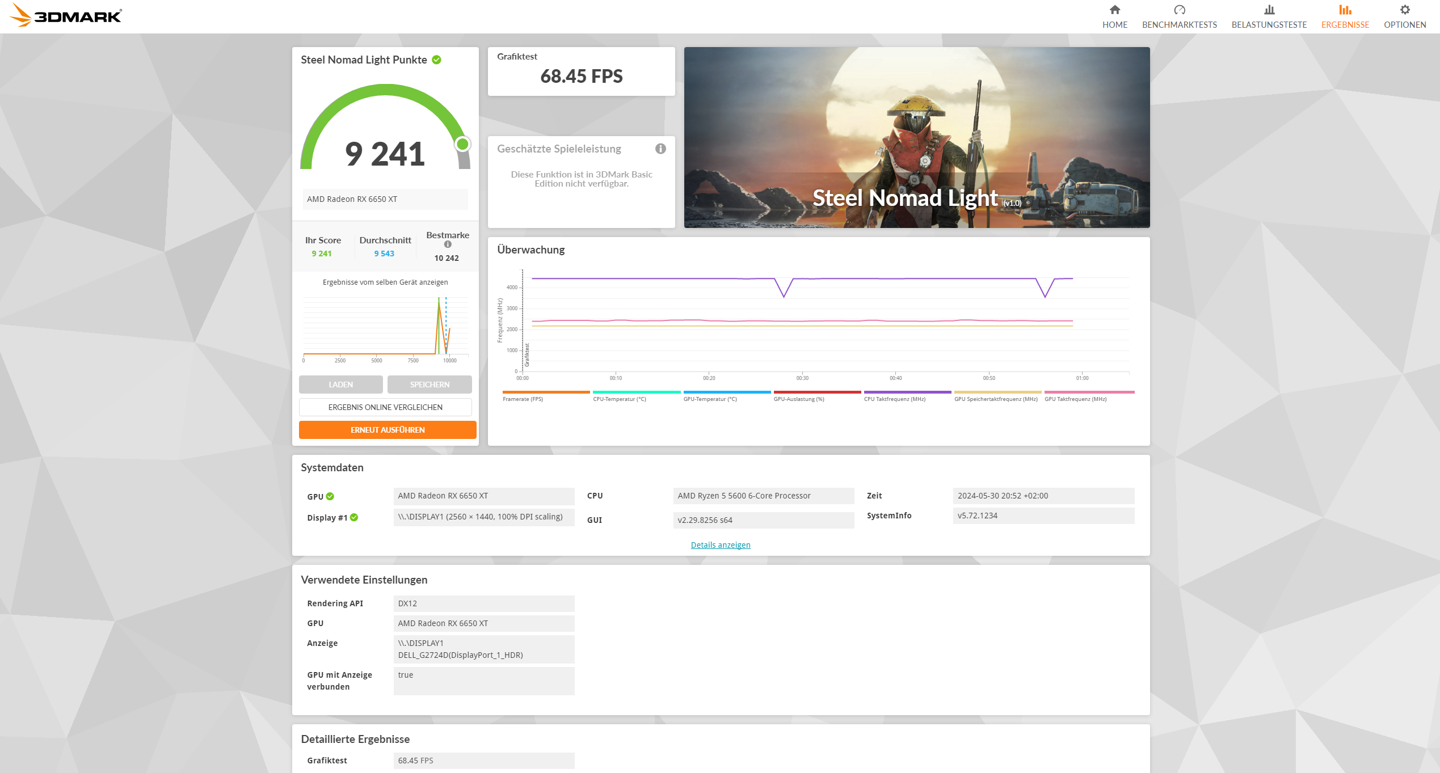The height and width of the screenshot is (773, 1440).
Task: Click the 3DMark logo
Action: (x=66, y=16)
